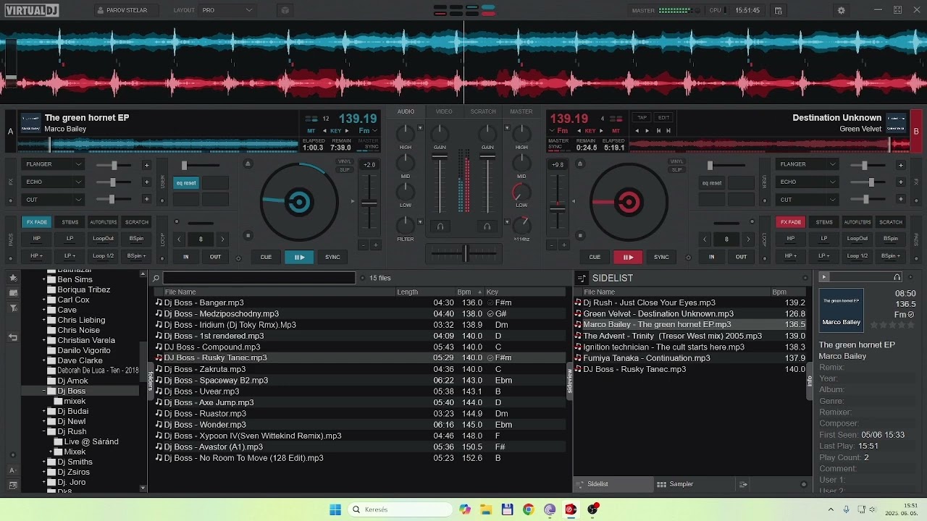This screenshot has width=927, height=521.
Task: Collapse the Dj Boss folder
Action: coord(44,391)
